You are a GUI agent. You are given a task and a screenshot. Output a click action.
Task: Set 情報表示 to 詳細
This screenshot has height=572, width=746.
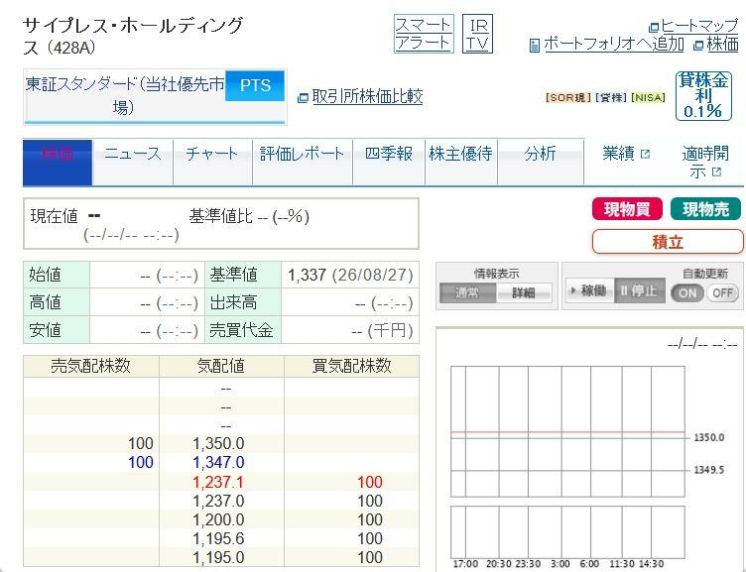pyautogui.click(x=524, y=292)
